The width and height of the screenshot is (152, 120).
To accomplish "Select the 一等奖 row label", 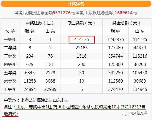I will pos(10,40).
